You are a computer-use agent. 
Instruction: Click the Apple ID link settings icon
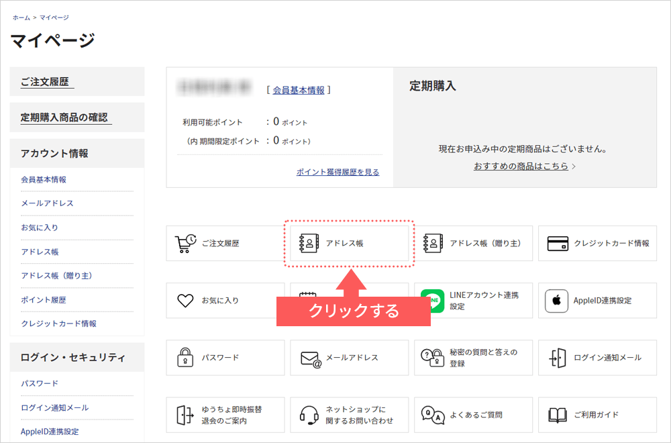coord(557,301)
